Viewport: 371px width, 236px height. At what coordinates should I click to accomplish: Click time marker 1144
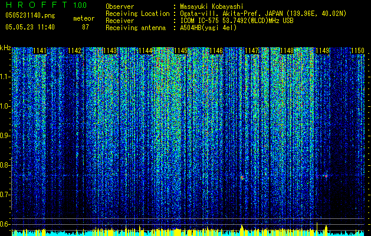[146, 51]
